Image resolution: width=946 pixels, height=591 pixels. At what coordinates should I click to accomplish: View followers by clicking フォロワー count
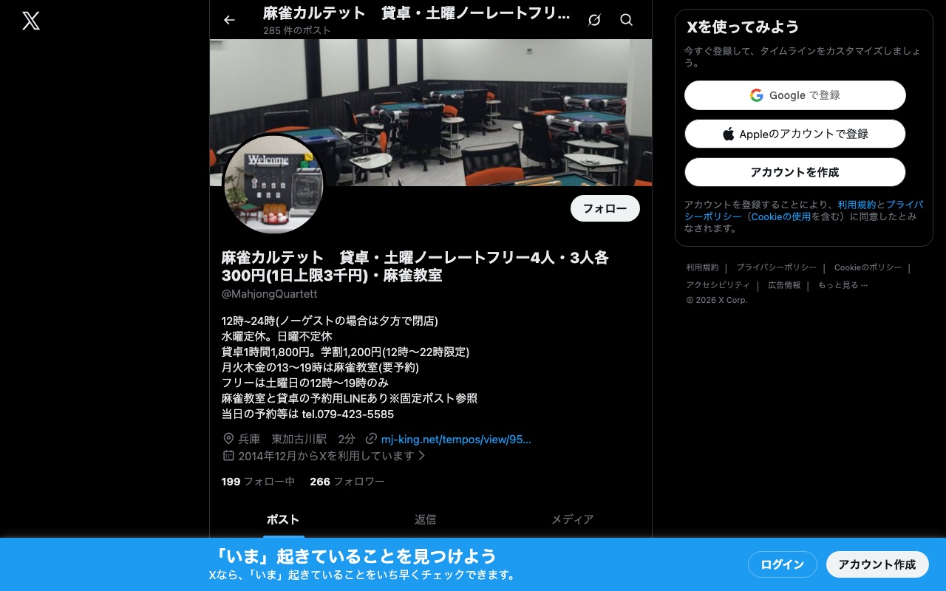tap(347, 481)
